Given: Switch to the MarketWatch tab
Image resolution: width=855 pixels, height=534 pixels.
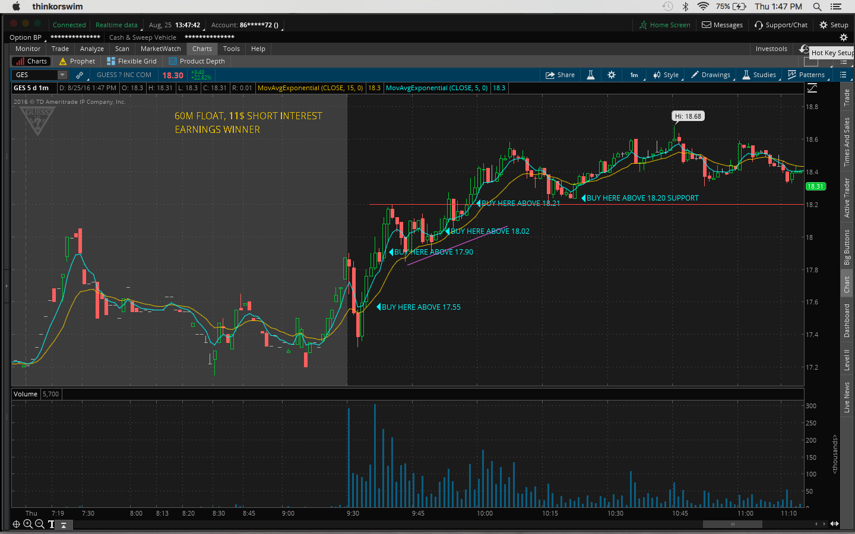Looking at the screenshot, I should pos(161,49).
